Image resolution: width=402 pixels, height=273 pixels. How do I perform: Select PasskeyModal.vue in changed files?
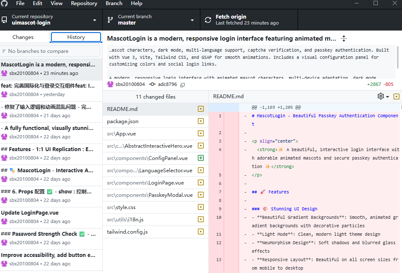pos(156,195)
